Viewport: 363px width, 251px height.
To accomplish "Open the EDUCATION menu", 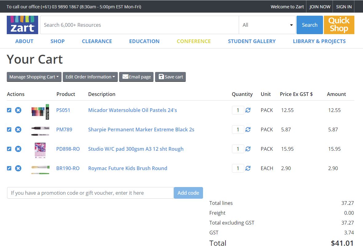I will point(144,41).
